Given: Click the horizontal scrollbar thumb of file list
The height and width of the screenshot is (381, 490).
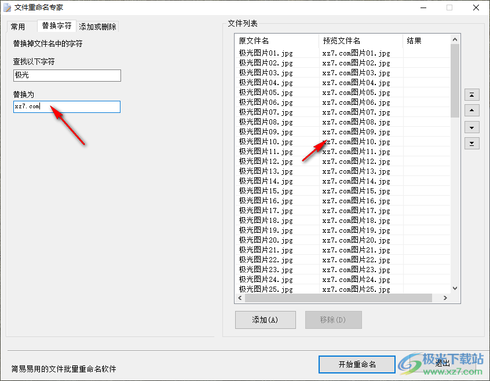Looking at the screenshot, I should (338, 298).
